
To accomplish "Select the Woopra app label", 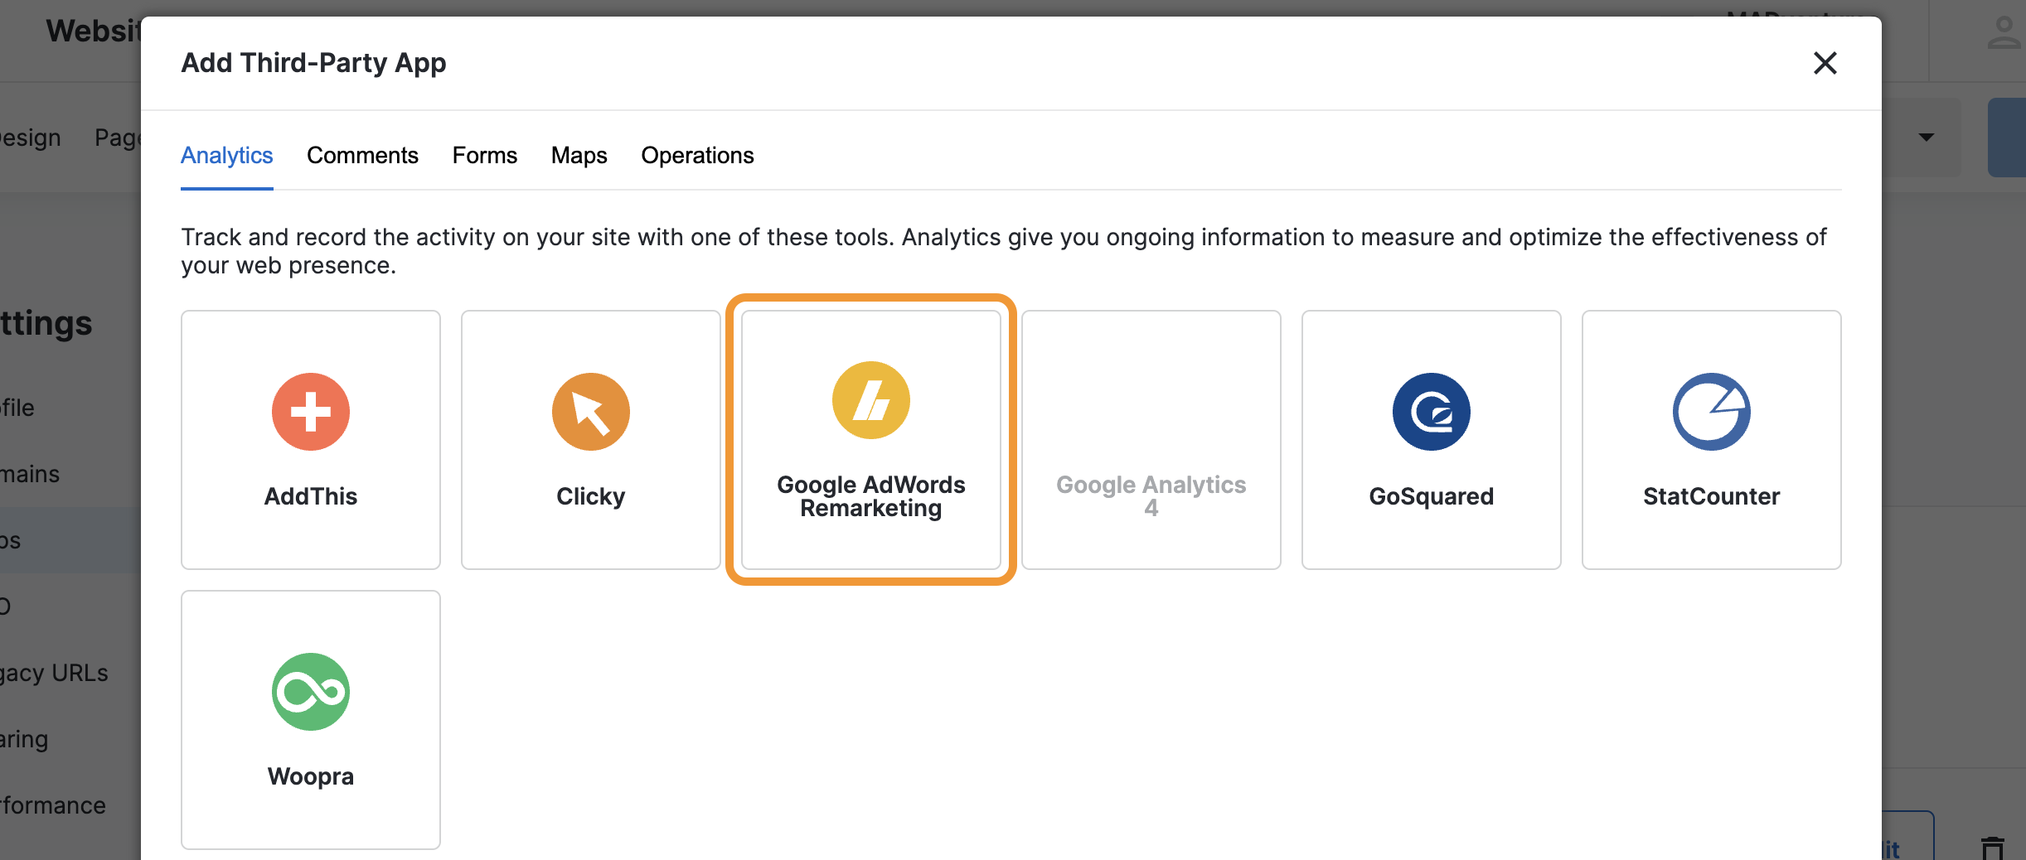I will click(311, 776).
